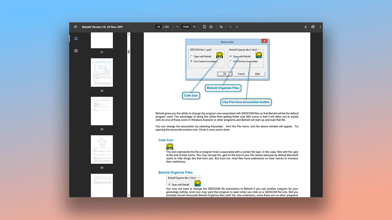The width and height of the screenshot is (392, 220).
Task: Open the PDF viewer hamburger menu
Action: coord(75,27)
